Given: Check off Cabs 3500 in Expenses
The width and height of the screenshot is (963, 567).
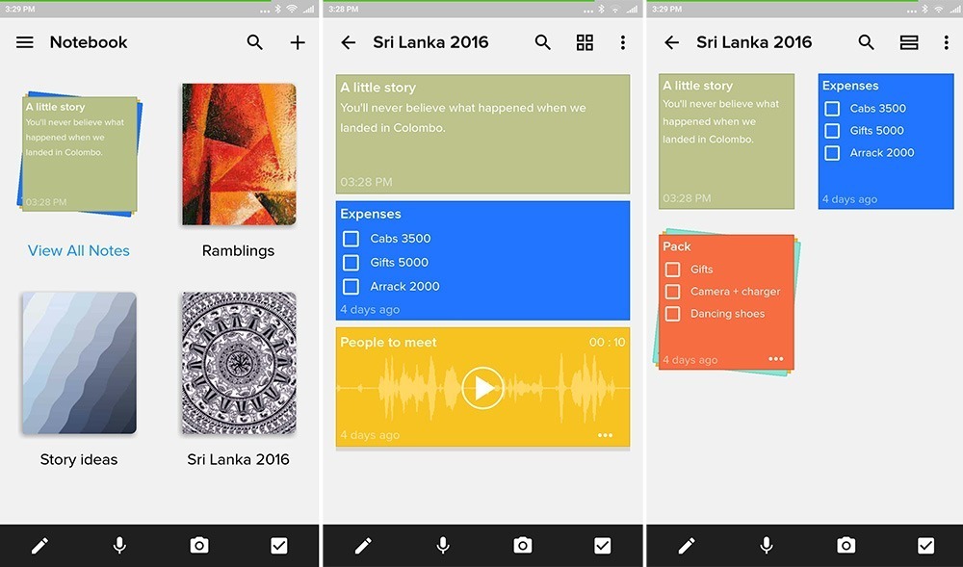Looking at the screenshot, I should 349,238.
